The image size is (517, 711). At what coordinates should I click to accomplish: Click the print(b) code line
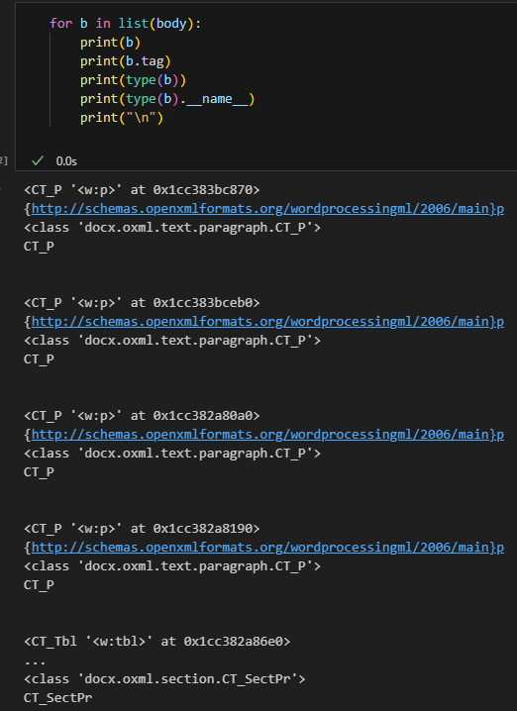tap(110, 43)
